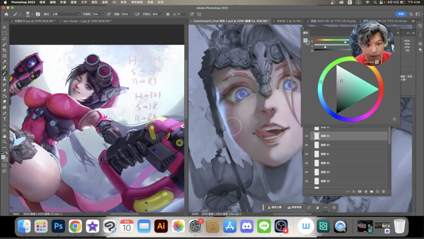
Task: Open the brush settings panel icon
Action: pyautogui.click(x=38, y=14)
